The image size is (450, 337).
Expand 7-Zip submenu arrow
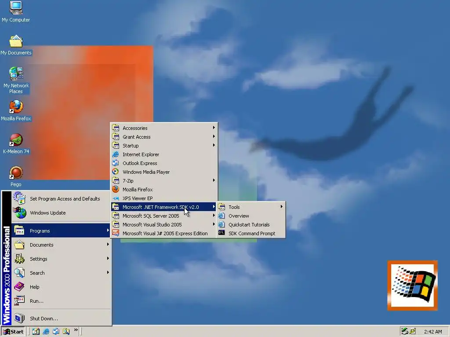click(x=214, y=180)
